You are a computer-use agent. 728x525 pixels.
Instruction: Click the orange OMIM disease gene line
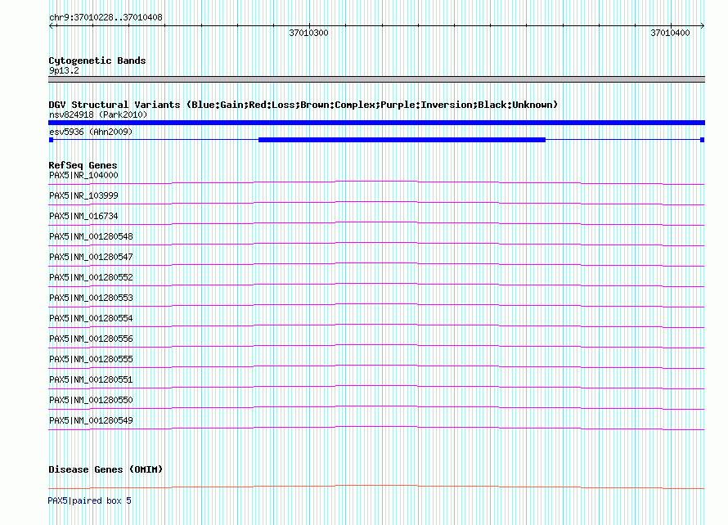pos(376,487)
